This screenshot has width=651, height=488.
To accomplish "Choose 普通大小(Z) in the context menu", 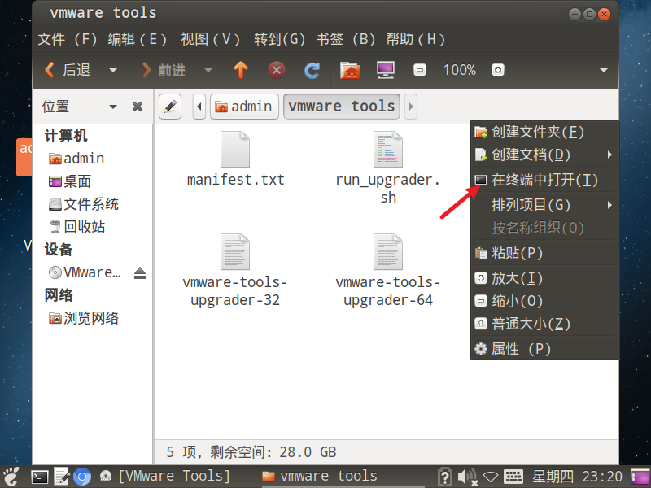I will [544, 324].
